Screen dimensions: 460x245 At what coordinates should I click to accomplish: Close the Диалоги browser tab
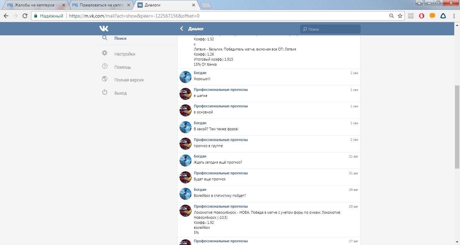tap(193, 5)
